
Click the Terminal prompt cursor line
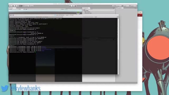pyautogui.click(x=22, y=52)
